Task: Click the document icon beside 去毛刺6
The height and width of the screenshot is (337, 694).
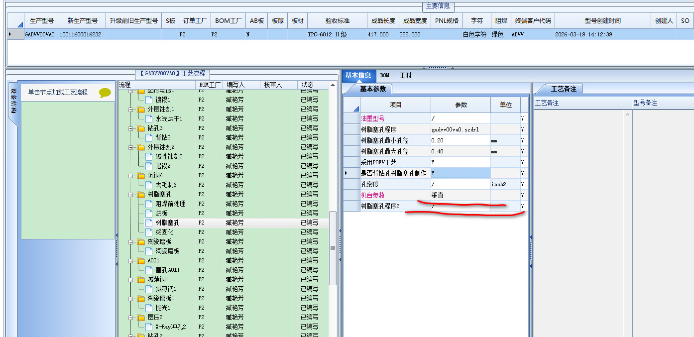Action: 149,185
